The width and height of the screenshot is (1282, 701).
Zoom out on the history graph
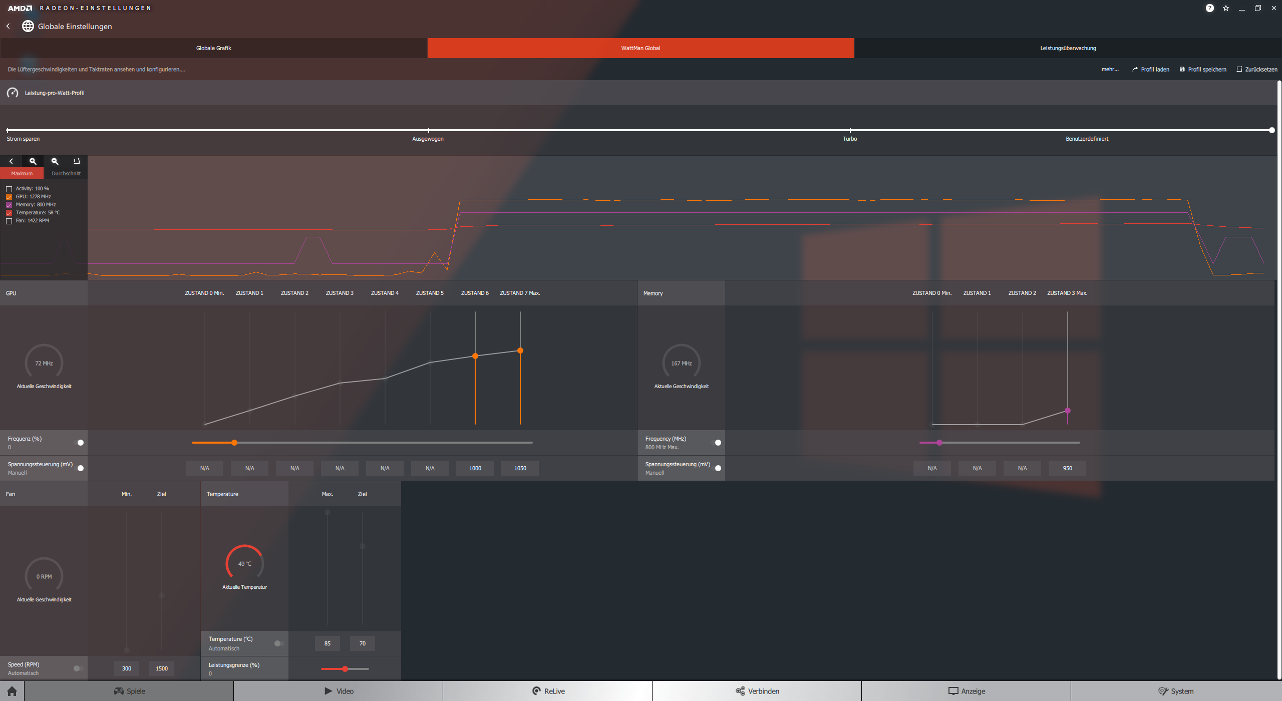(x=55, y=161)
